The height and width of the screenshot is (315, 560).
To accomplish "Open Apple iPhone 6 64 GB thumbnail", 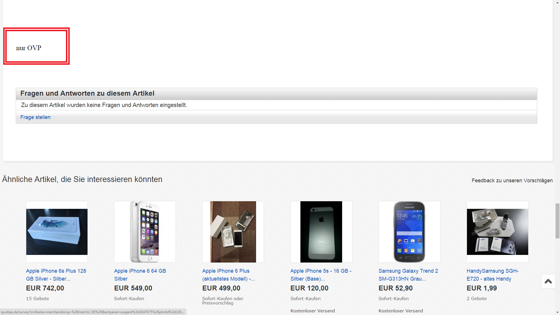I will coord(145,232).
